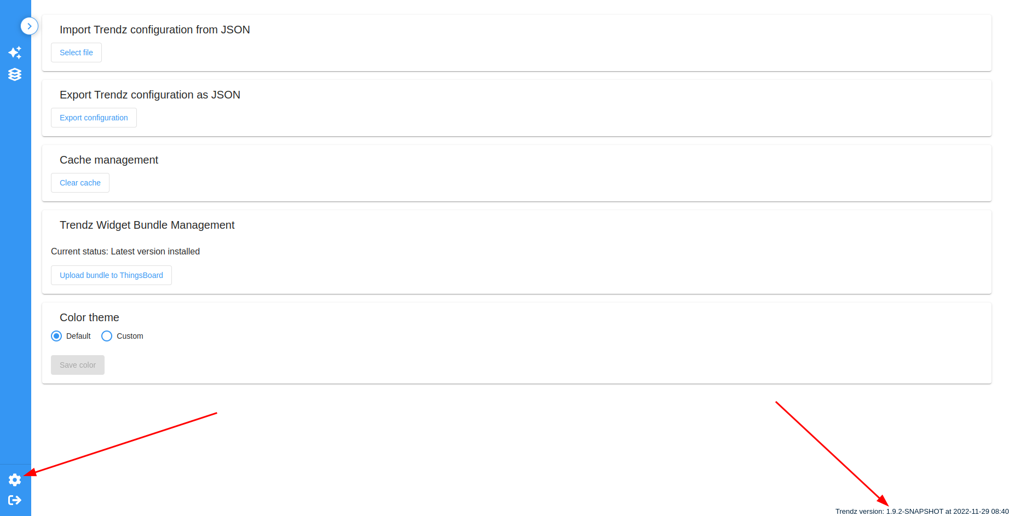Open the layered models icon in sidebar
1009x516 pixels.
point(15,74)
